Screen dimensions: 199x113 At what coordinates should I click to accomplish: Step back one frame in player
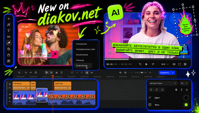click(x=140, y=64)
